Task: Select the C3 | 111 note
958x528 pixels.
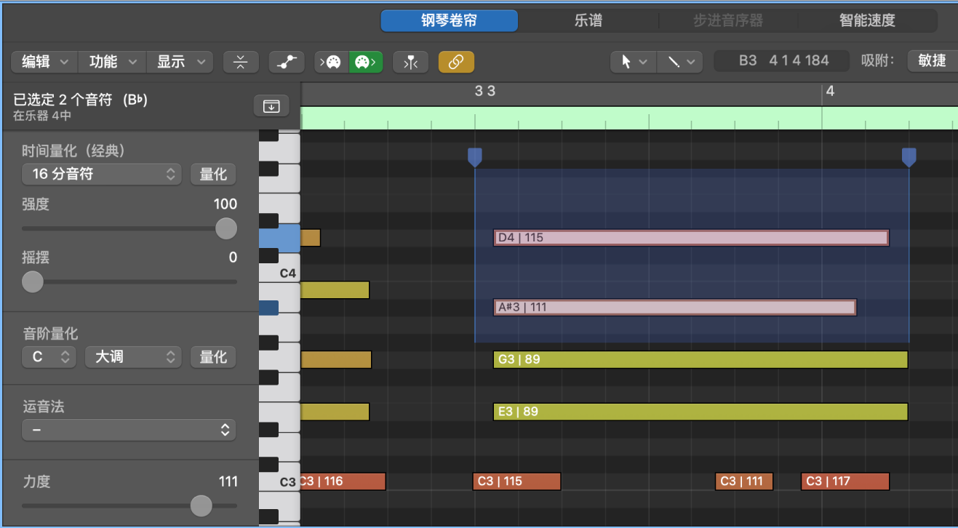Action: coord(744,481)
